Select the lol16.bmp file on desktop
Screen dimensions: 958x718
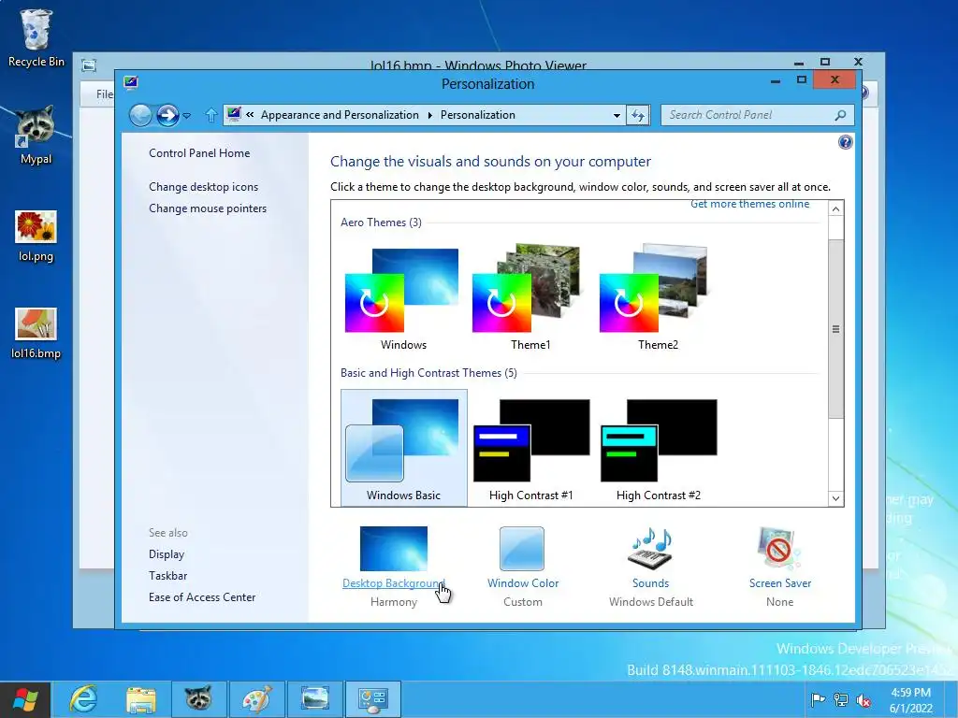pos(36,334)
